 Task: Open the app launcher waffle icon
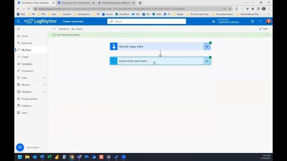[x=18, y=21]
